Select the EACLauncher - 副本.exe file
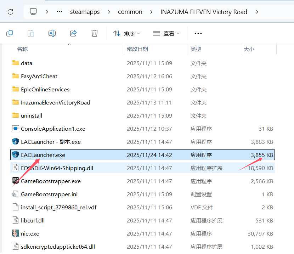 pos(51,142)
